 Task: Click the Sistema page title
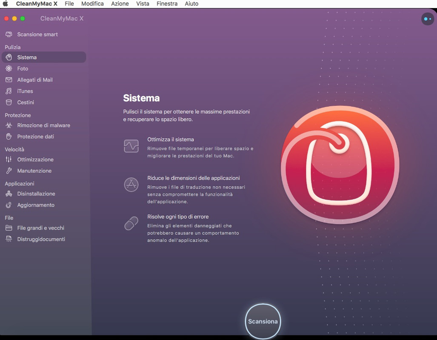141,98
